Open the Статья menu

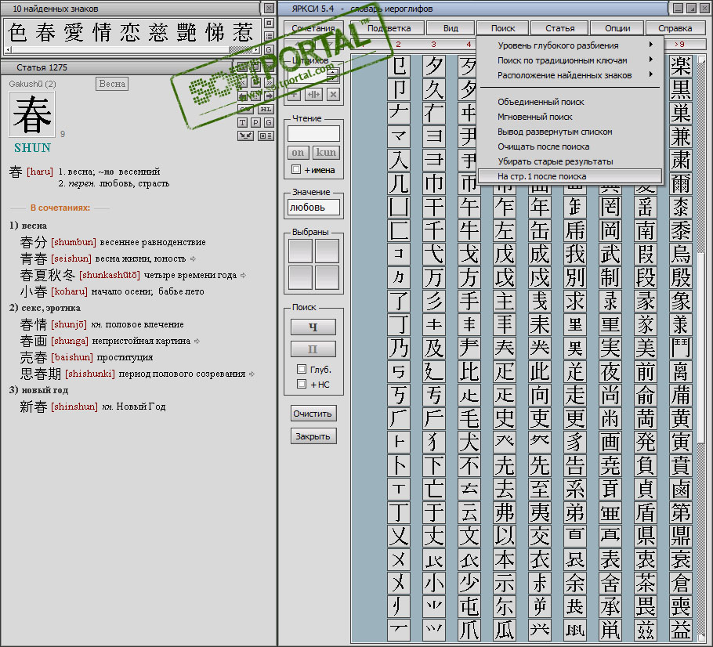(x=559, y=28)
